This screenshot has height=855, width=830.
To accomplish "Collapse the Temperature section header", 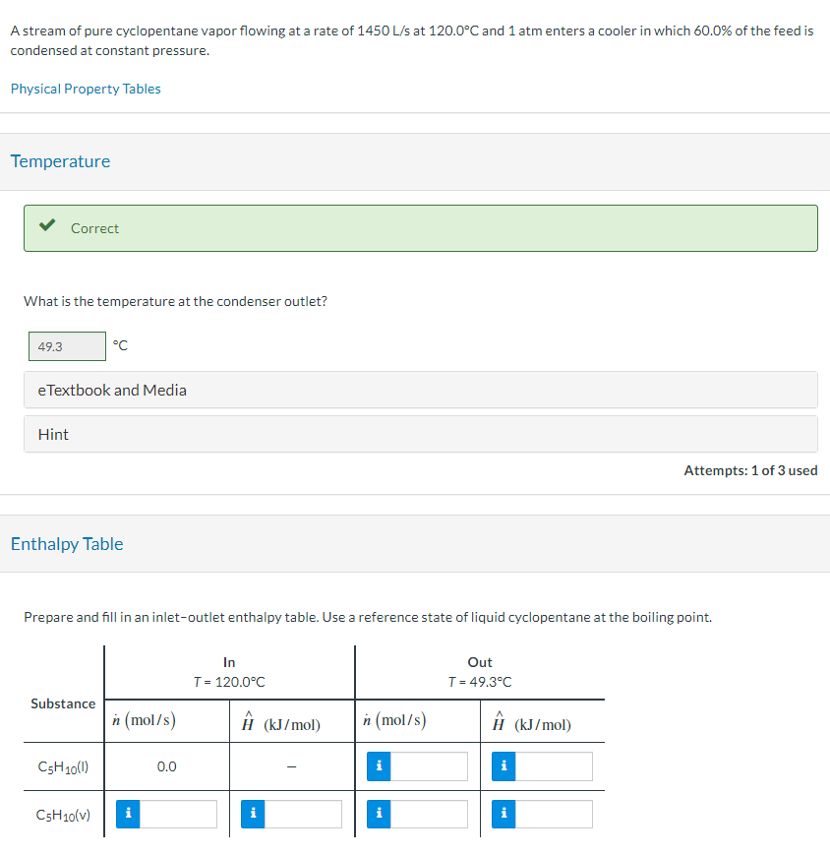I will pyautogui.click(x=61, y=161).
